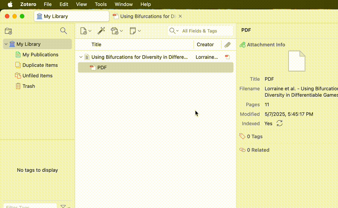Click the PDF icon in attachment column
This screenshot has height=208, width=338.
point(227,57)
